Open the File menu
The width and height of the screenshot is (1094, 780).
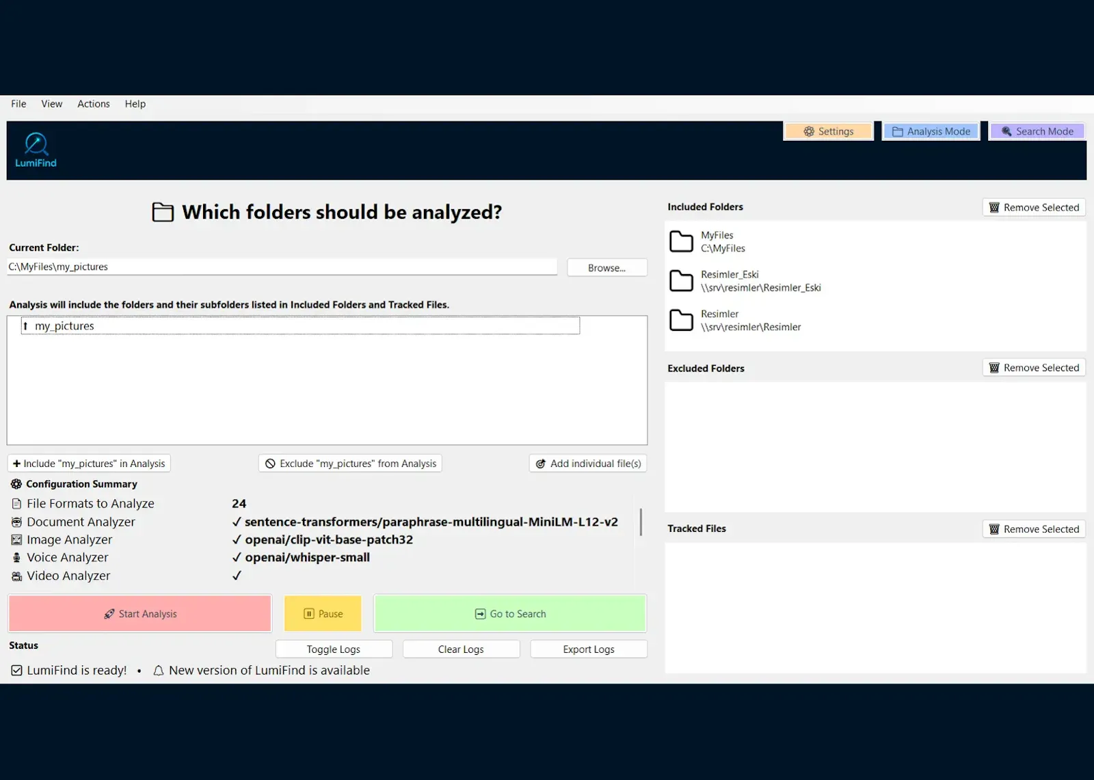pyautogui.click(x=18, y=104)
